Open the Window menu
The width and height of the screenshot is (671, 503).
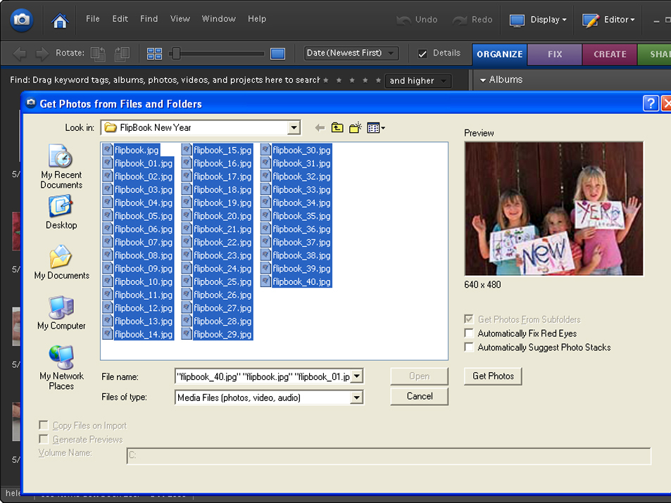[x=219, y=19]
